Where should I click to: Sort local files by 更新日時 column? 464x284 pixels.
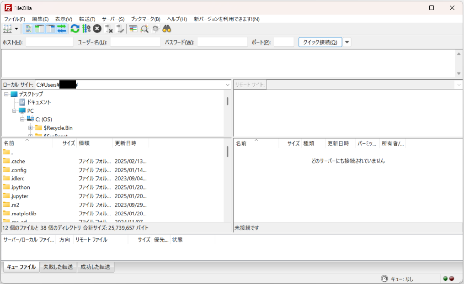click(131, 143)
